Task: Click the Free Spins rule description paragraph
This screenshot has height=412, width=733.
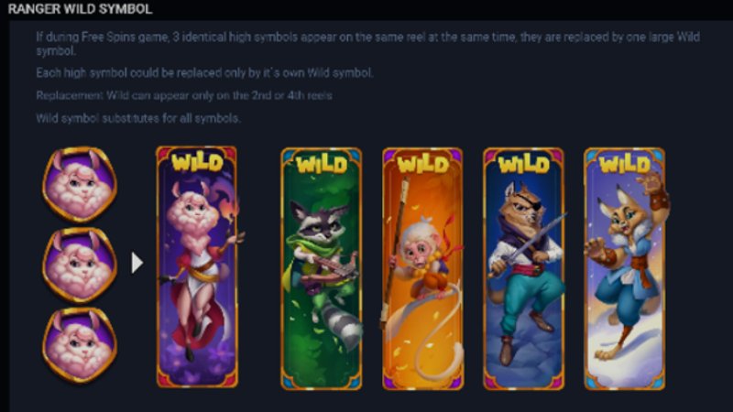Action: click(368, 43)
